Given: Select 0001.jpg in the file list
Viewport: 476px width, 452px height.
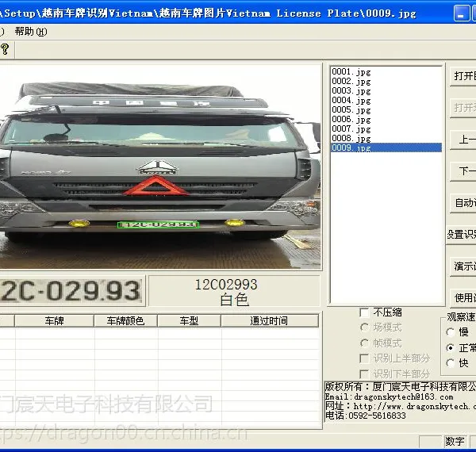Looking at the screenshot, I should pos(351,72).
